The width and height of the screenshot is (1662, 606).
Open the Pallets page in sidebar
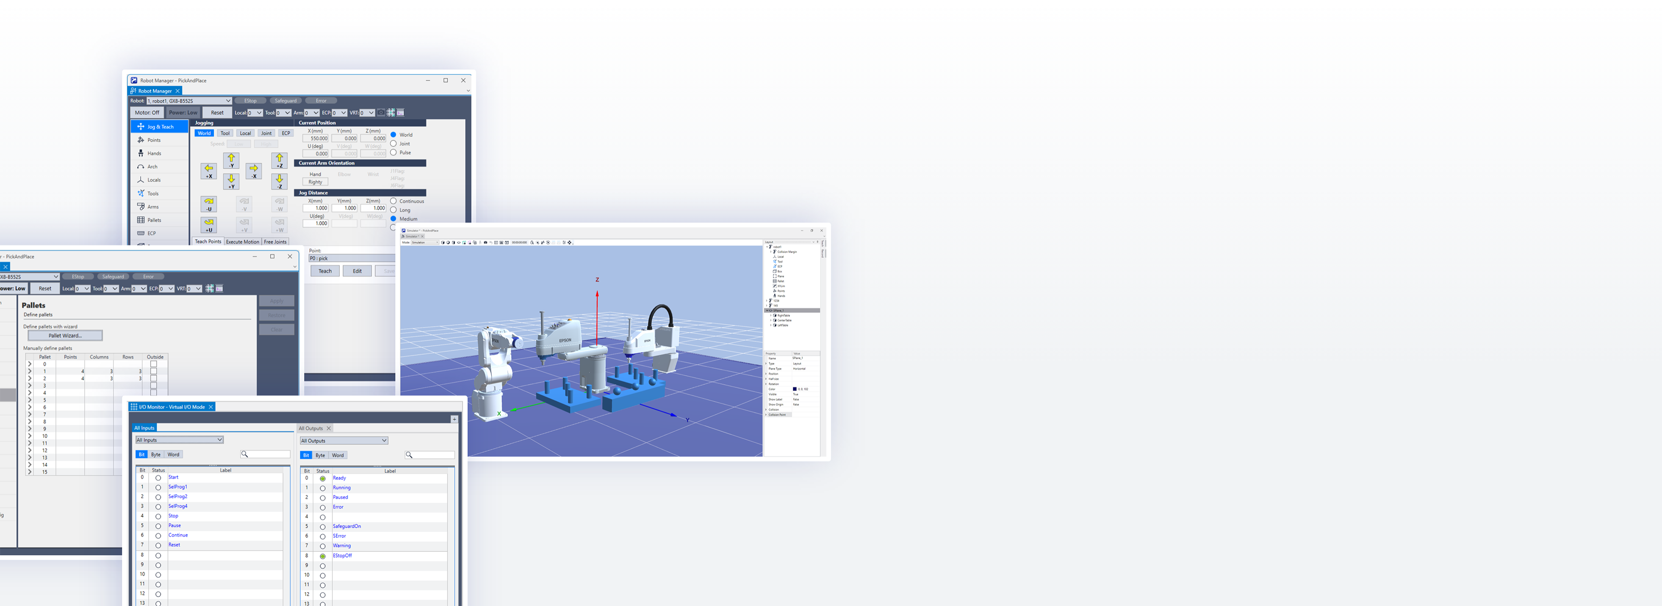154,220
